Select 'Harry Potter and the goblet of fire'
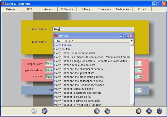Screen dimensions: 168x117 click(x=92, y=73)
